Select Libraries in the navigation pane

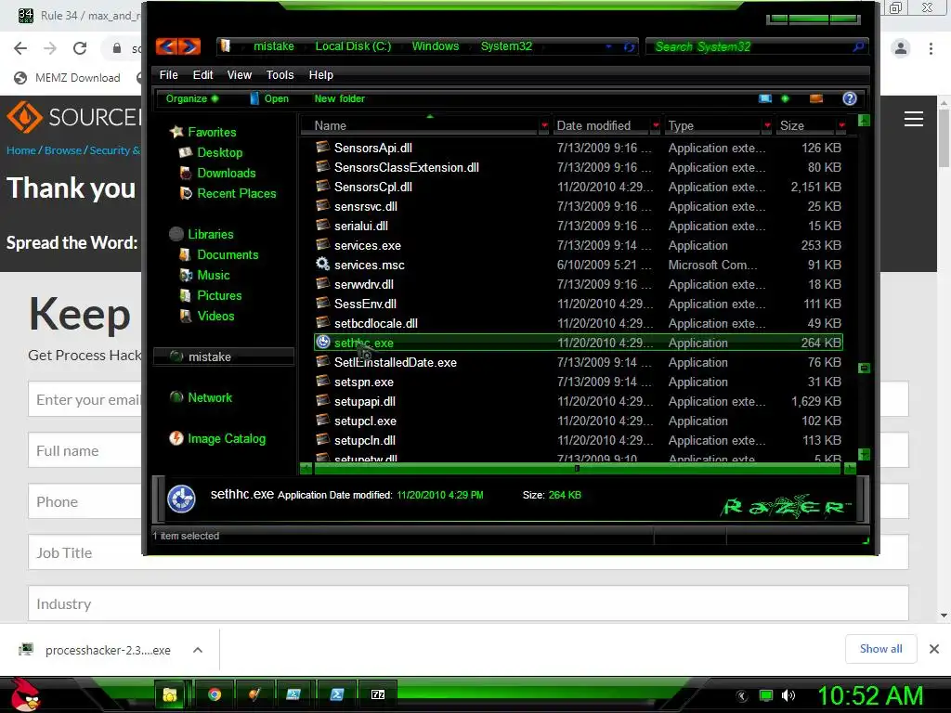click(211, 234)
